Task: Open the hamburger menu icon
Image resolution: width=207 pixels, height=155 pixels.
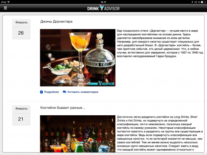Action: pos(5,8)
